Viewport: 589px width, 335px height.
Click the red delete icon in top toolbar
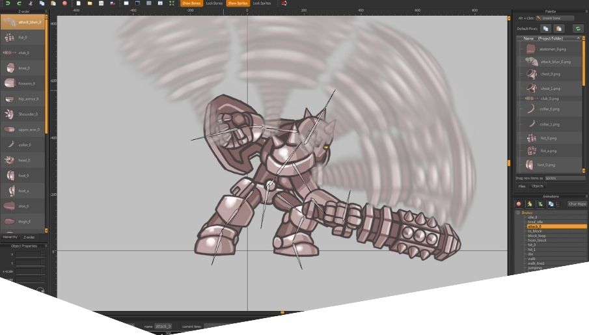tap(64, 3)
